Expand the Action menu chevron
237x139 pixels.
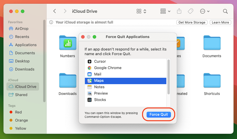pos(208,11)
